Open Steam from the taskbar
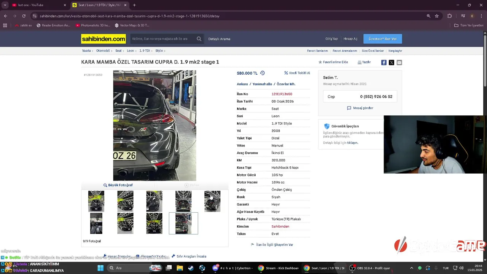The height and width of the screenshot is (274, 487). pyautogui.click(x=191, y=268)
